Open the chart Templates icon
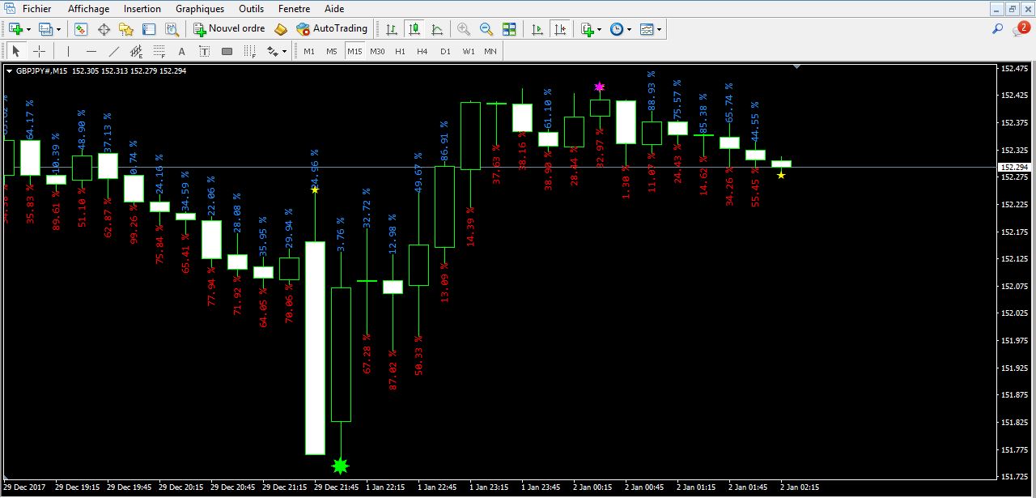The width and height of the screenshot is (1036, 498). tap(647, 29)
